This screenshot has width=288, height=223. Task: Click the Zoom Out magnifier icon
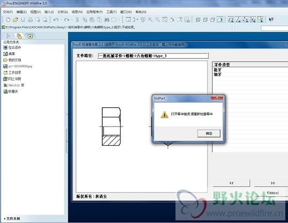click(157, 19)
